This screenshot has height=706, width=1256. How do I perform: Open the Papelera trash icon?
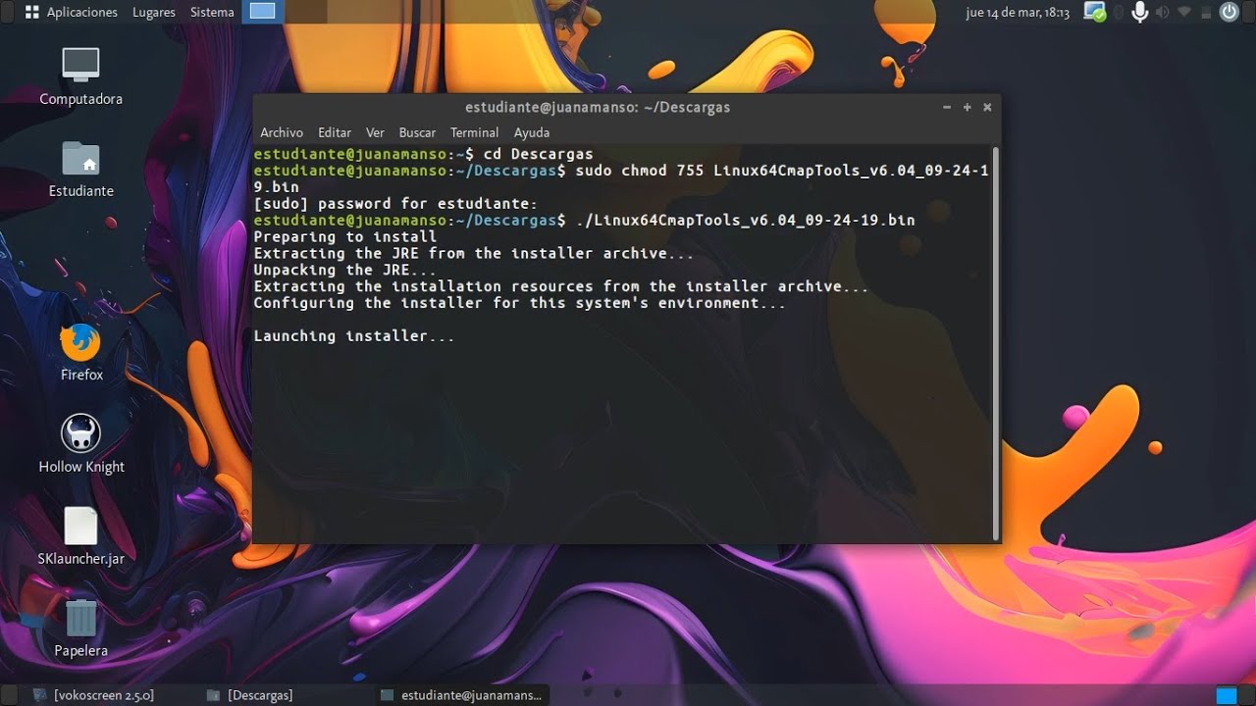80,618
